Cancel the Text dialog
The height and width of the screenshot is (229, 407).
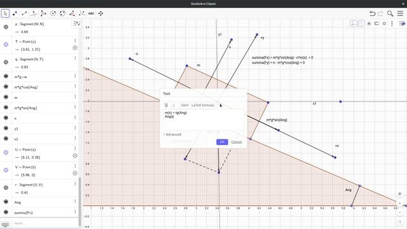click(x=237, y=142)
